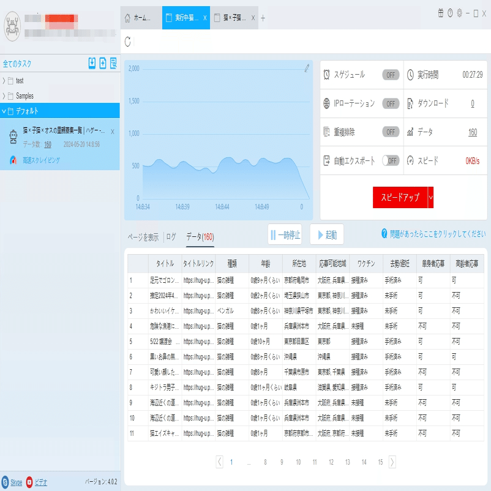Switch to the ホーム tab
This screenshot has height=491, width=491.
(141, 18)
